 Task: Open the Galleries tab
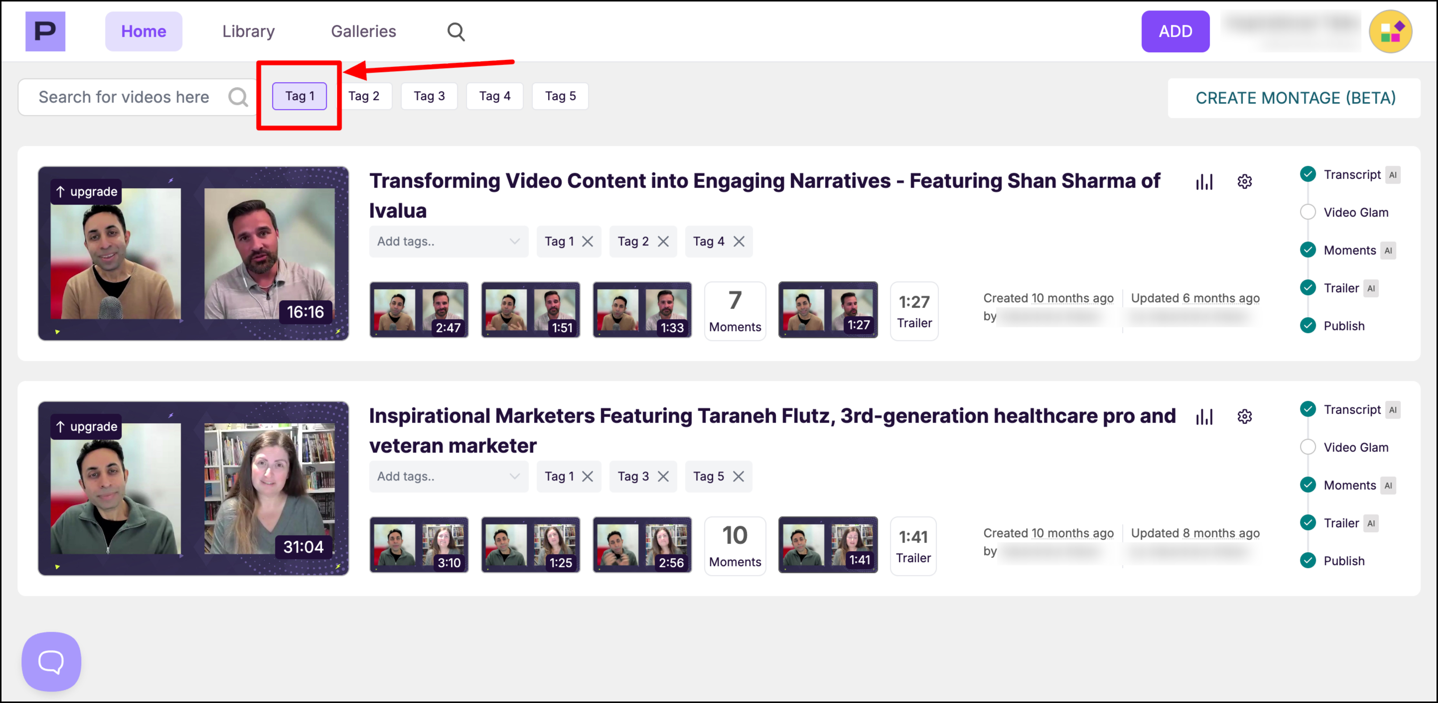(x=363, y=31)
